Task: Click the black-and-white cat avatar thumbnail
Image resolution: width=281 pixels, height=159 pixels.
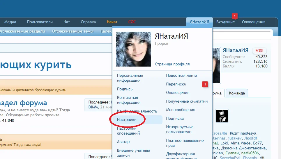Action: tap(222, 116)
